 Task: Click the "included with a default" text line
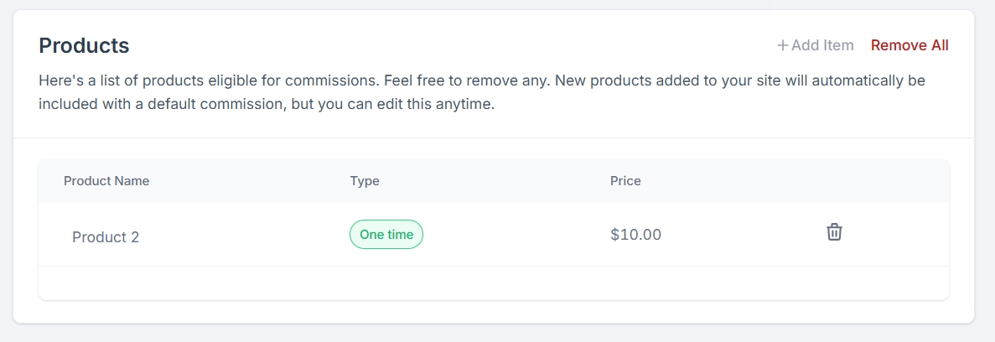coord(109,106)
